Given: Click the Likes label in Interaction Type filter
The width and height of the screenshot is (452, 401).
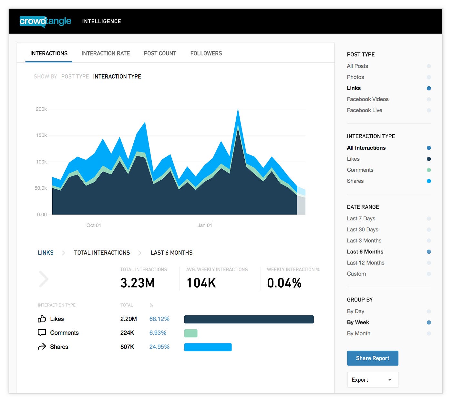Looking at the screenshot, I should (353, 159).
